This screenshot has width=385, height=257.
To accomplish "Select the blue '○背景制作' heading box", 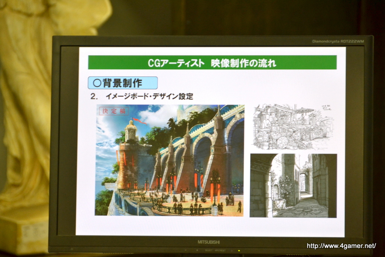I will (123, 83).
